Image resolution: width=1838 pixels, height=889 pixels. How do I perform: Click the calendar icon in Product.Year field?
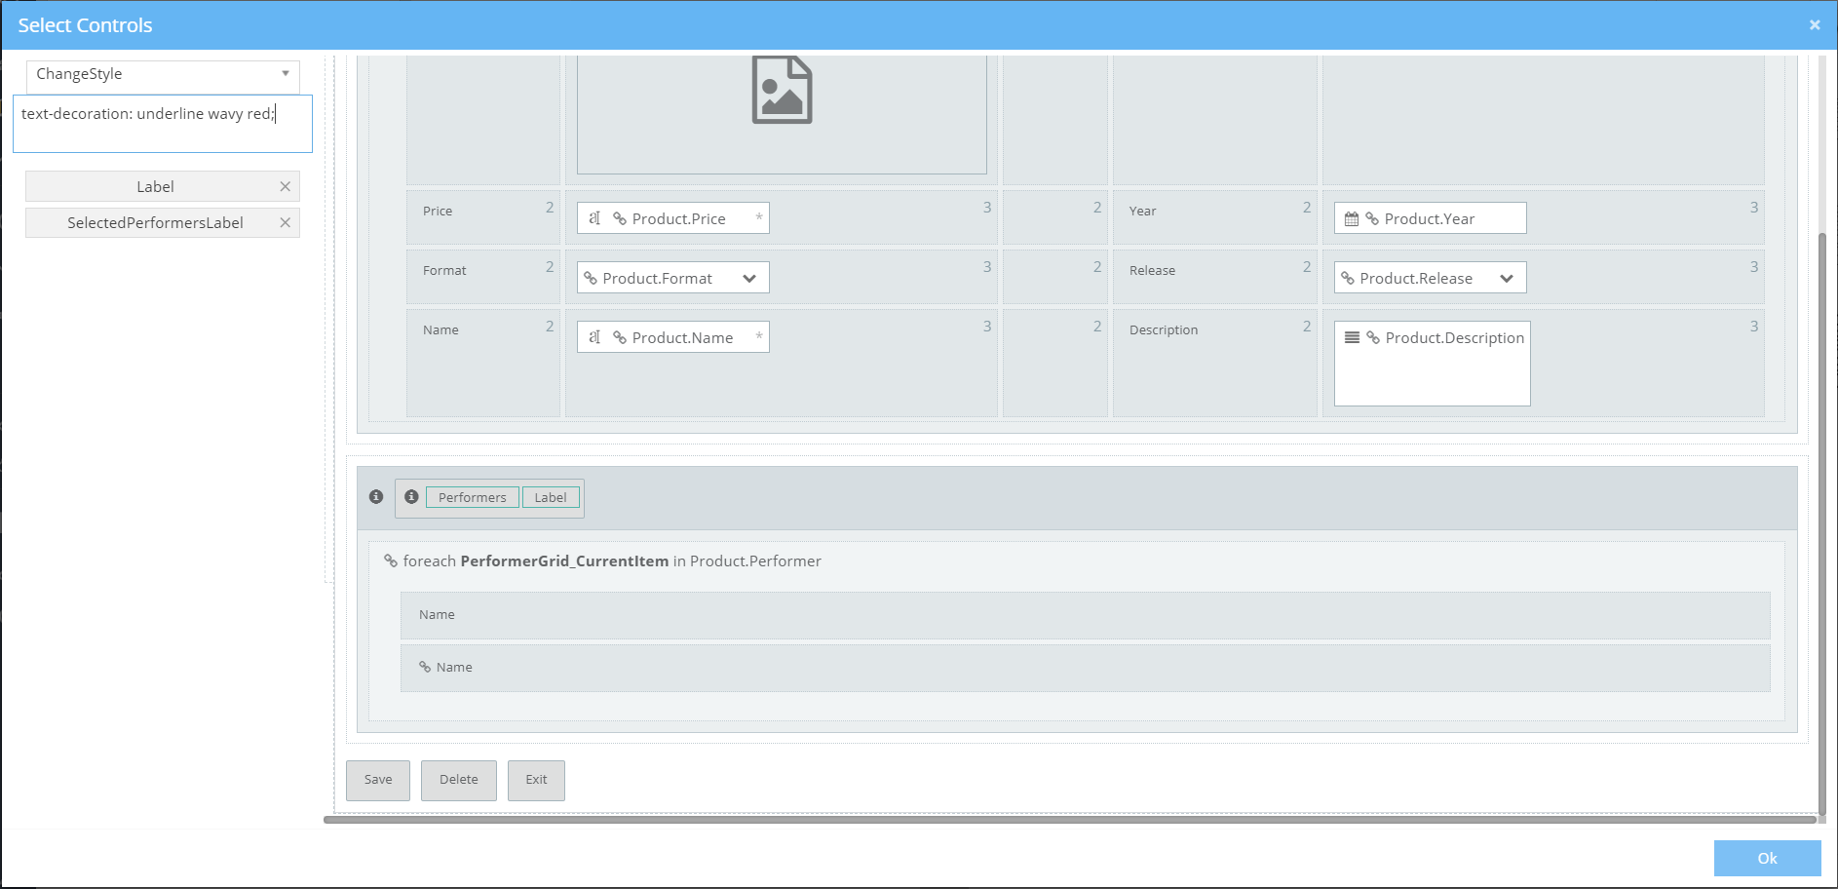tap(1352, 219)
